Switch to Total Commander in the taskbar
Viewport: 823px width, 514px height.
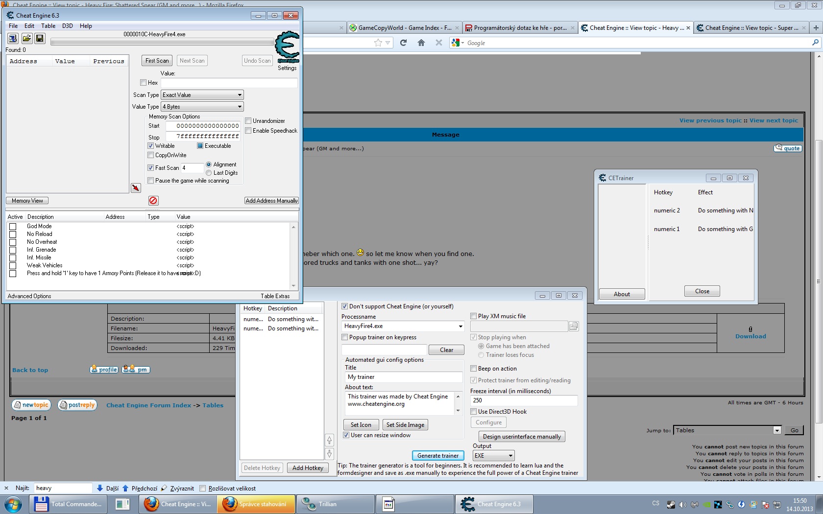(x=68, y=504)
